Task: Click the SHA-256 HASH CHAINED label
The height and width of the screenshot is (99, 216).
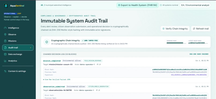Action: click(x=199, y=54)
